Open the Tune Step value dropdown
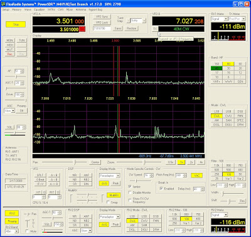Screen dimensions: 251x237 point(136,21)
